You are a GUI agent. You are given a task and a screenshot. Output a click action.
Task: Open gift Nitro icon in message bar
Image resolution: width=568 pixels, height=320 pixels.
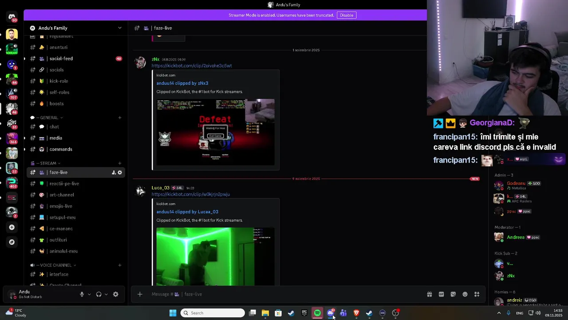tap(430, 294)
